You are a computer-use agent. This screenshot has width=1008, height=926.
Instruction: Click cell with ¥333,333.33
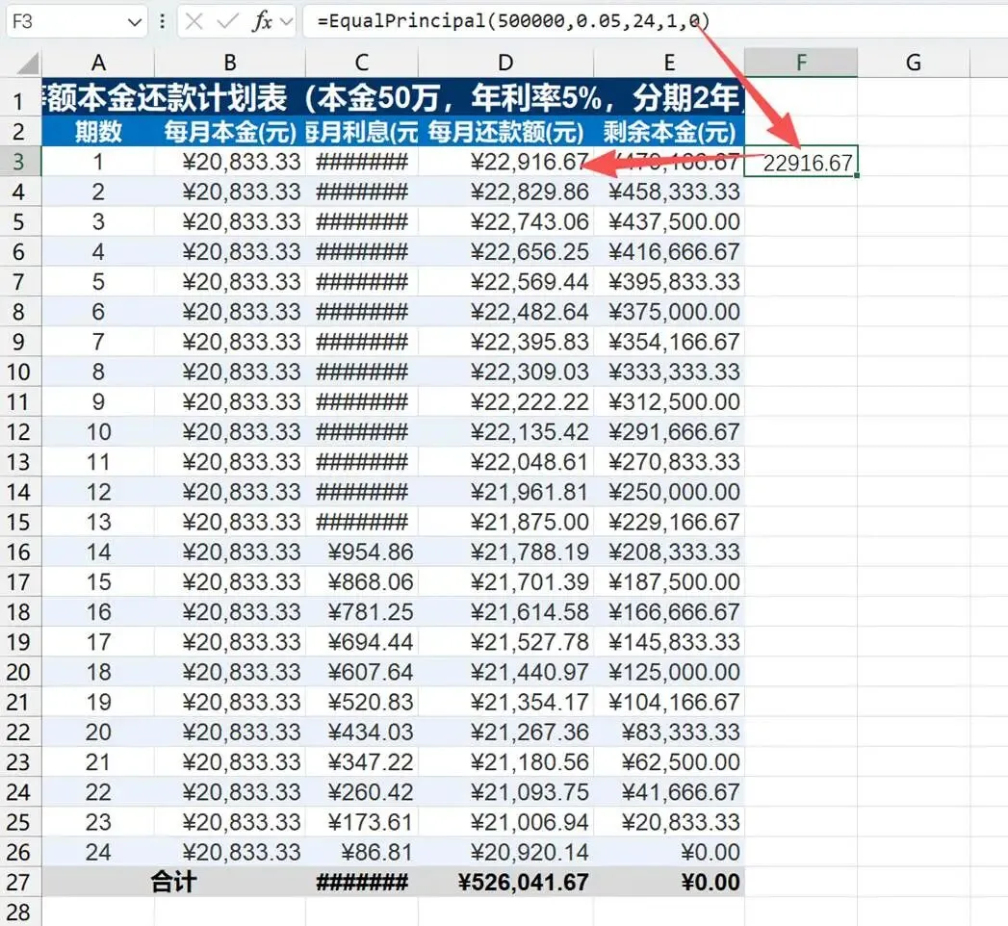click(x=668, y=373)
